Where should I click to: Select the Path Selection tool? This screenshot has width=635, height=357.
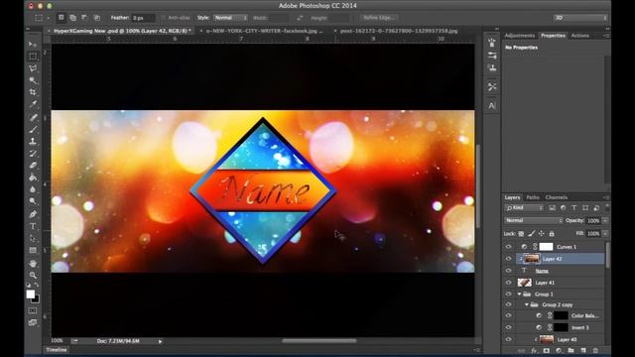[x=33, y=238]
